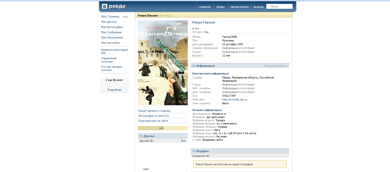
Task: Click the arrow icon beside Подарки header
Action: point(194,151)
